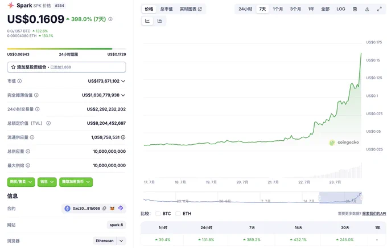Click info icon next to 市值
Image resolution: width=387 pixels, height=248 pixels.
pyautogui.click(x=19, y=81)
